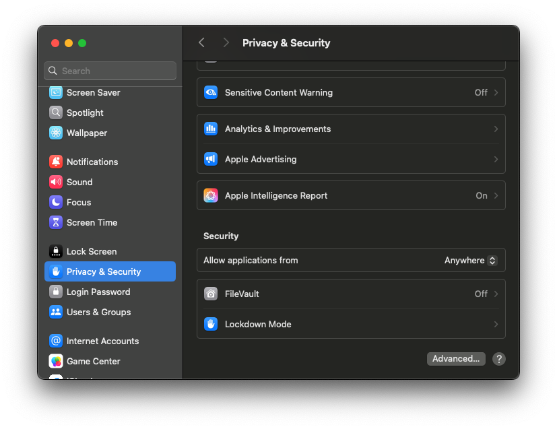Click the Advanced... button
The width and height of the screenshot is (557, 429).
(456, 359)
